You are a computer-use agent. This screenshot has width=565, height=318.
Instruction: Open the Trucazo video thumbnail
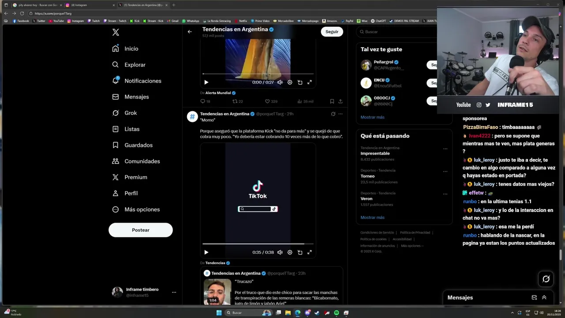click(x=217, y=291)
